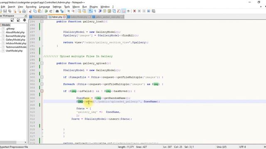Switch to the Admin.php tab
Screen dimensions: 266x149
click(57, 17)
